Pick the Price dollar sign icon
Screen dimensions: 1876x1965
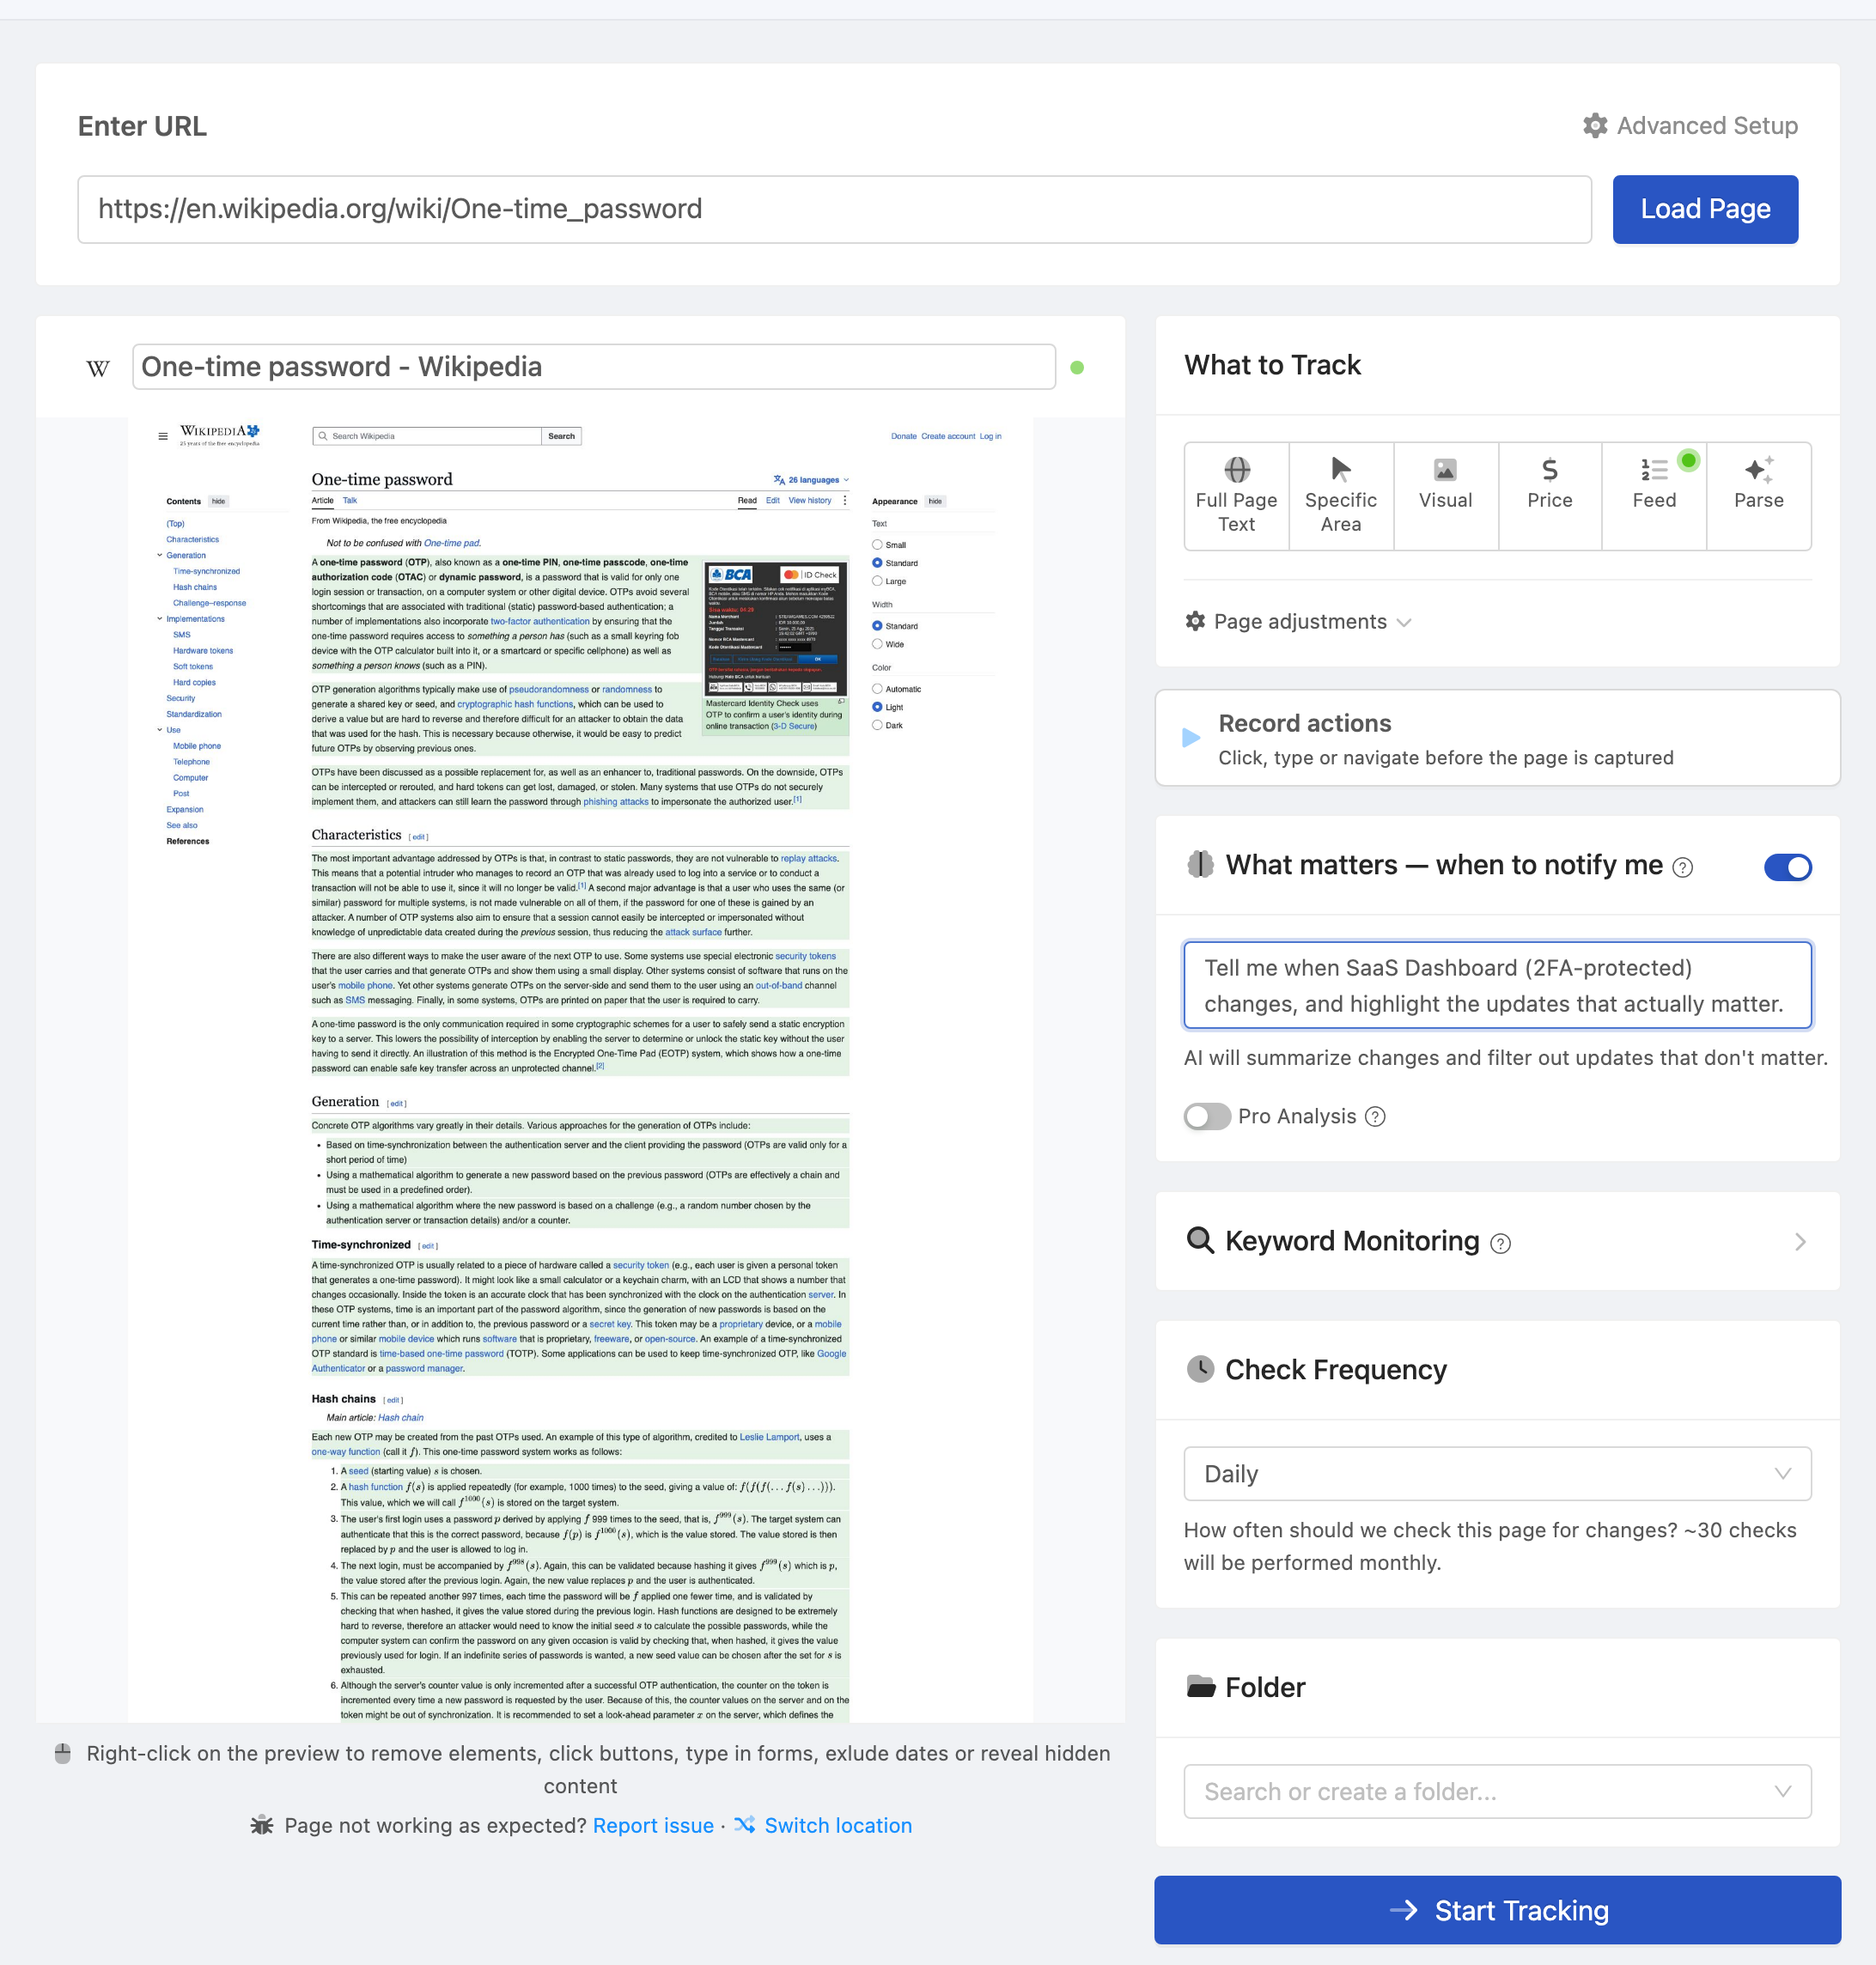(1549, 469)
